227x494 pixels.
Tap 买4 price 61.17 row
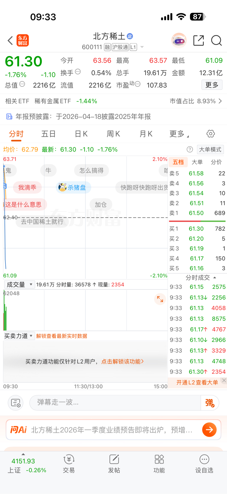point(197,258)
